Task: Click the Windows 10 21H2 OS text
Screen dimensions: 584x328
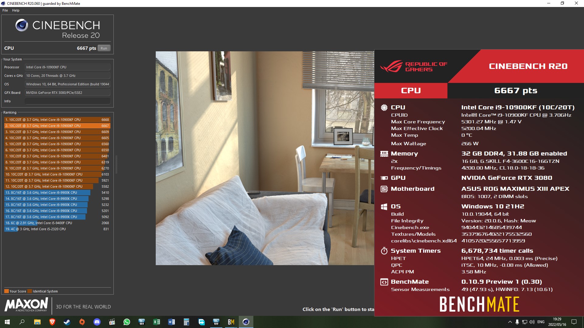Action: point(493,207)
